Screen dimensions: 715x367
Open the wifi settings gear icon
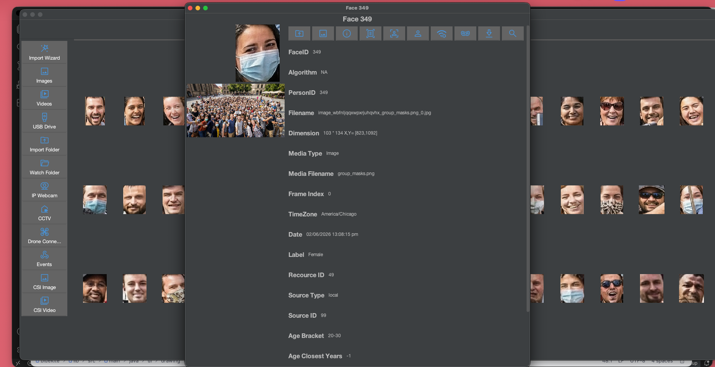click(x=441, y=34)
